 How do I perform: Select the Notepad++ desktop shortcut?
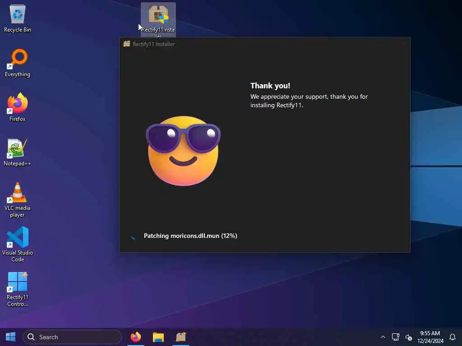click(x=18, y=152)
